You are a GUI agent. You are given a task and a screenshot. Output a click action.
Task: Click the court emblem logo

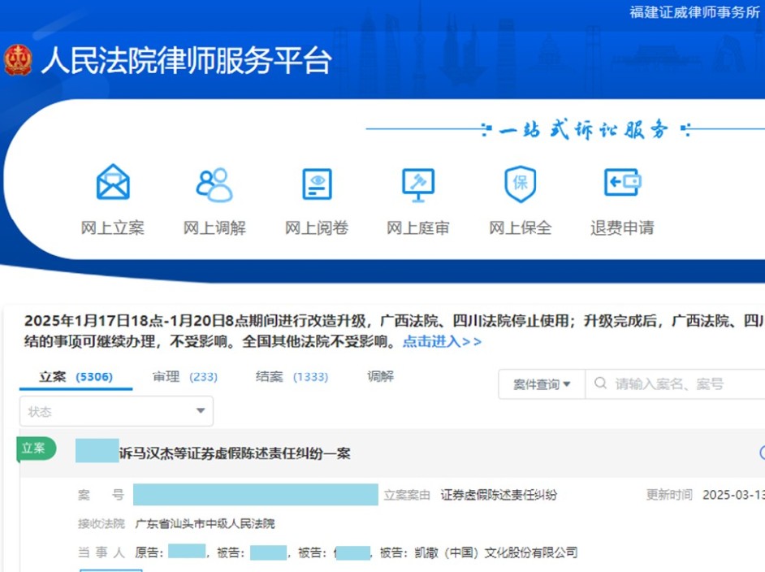(18, 60)
